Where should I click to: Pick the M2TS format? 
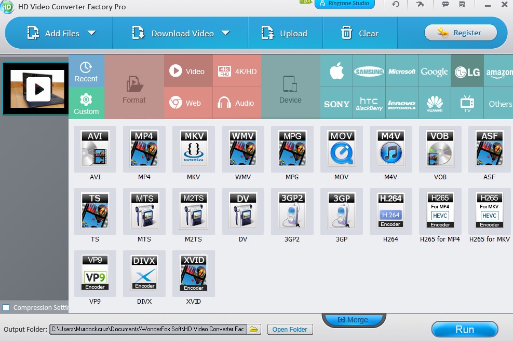click(194, 211)
